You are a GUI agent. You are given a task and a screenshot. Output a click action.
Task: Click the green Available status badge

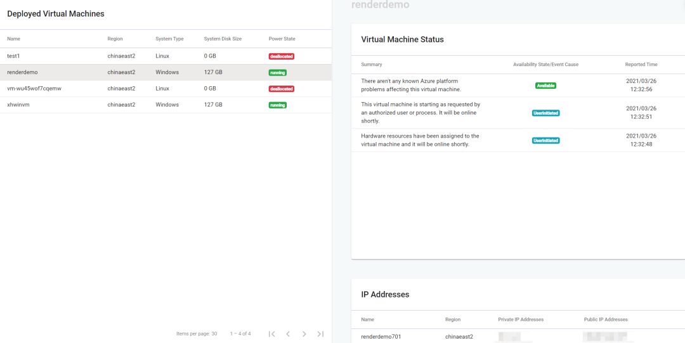(x=545, y=86)
